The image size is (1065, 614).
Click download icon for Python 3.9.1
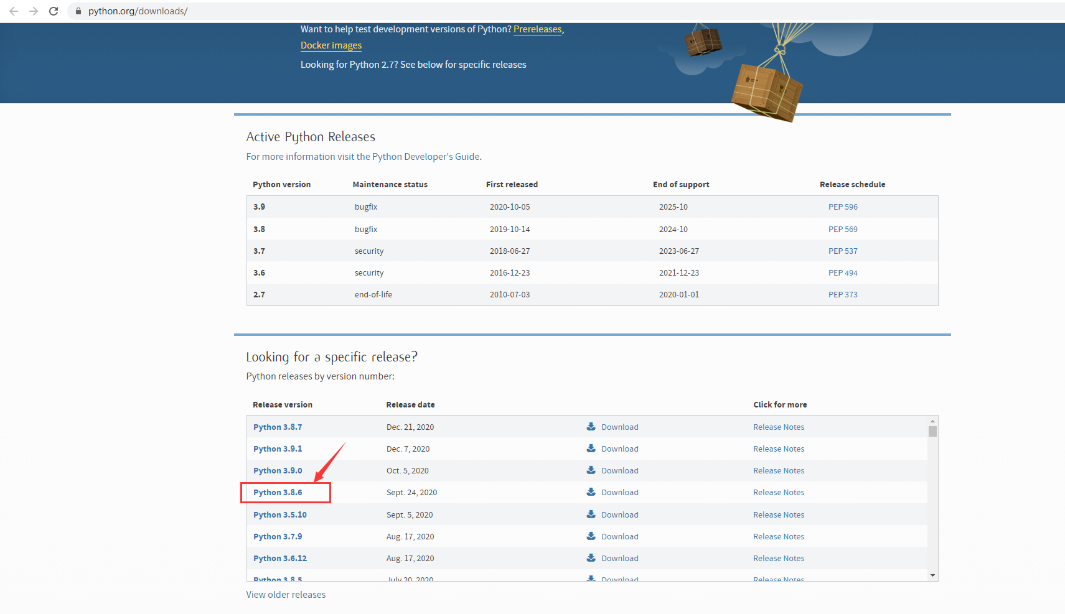591,449
